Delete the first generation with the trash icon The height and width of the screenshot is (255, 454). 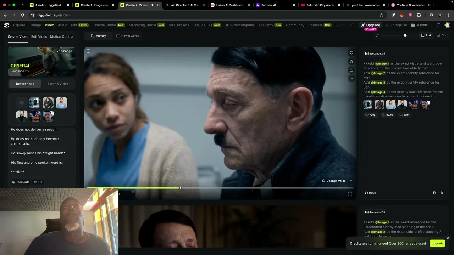(442, 193)
